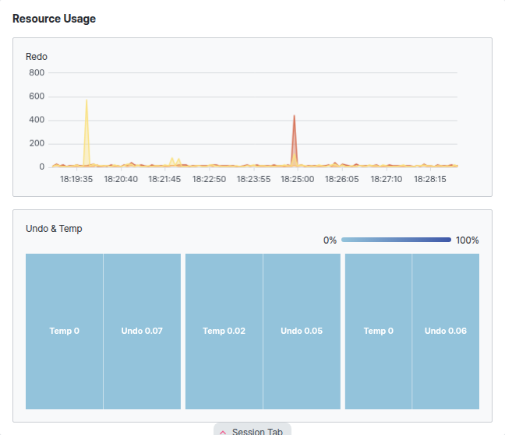Click the 100% legend label
Viewport: 505px width, 435px height.
coord(468,240)
